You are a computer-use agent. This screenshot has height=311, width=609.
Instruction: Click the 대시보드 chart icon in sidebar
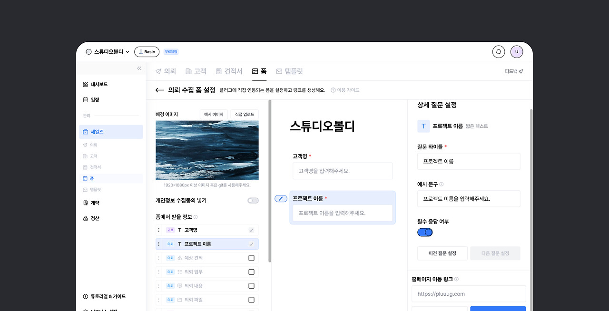(85, 84)
